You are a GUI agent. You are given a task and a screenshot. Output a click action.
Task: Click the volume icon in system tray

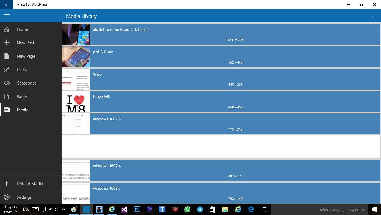point(57,209)
